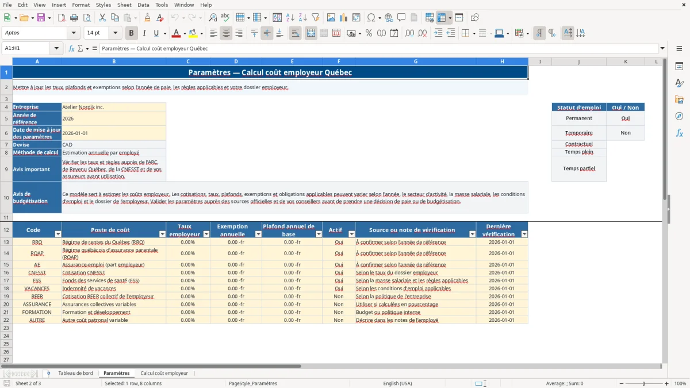Click the zoom slider handle

tap(644, 383)
